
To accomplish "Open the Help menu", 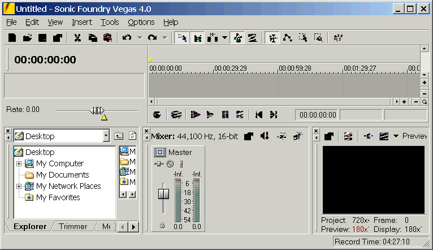I will pos(171,22).
